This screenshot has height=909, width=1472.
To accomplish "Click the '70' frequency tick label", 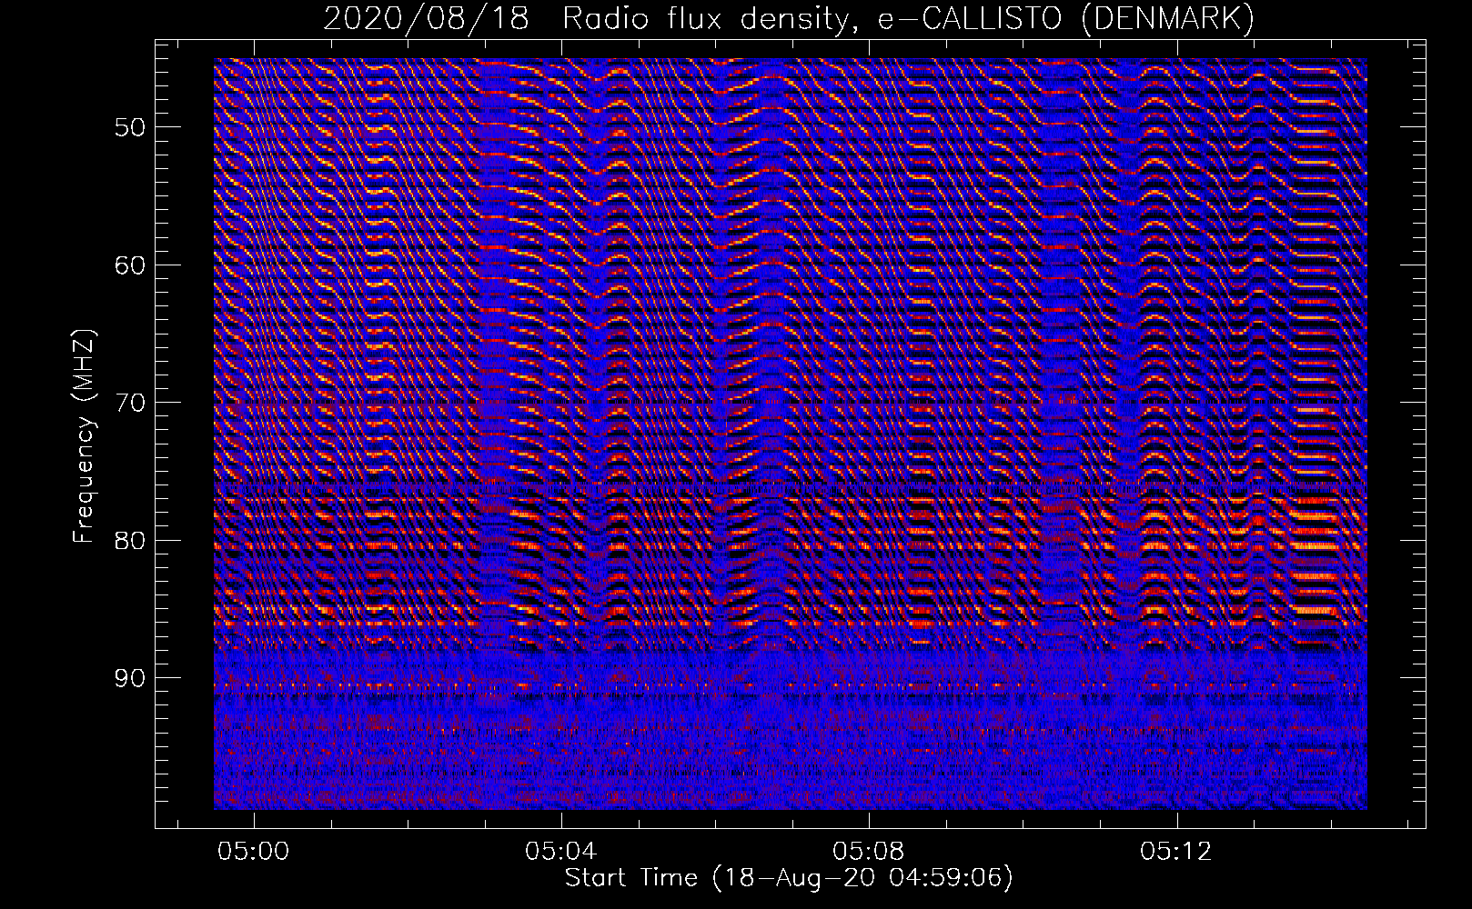I will [x=130, y=403].
